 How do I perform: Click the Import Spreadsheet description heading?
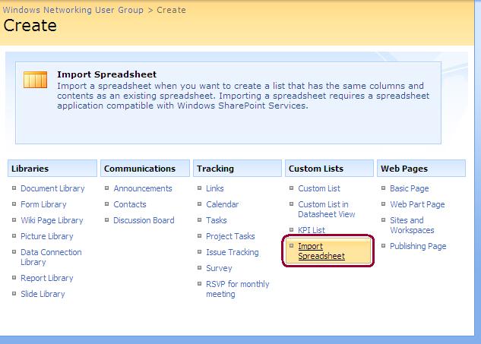[106, 74]
